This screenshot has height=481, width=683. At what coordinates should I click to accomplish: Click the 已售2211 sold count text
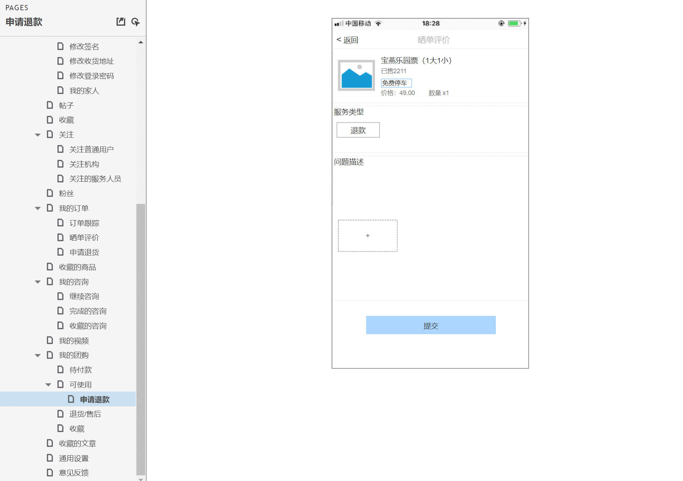coord(394,71)
